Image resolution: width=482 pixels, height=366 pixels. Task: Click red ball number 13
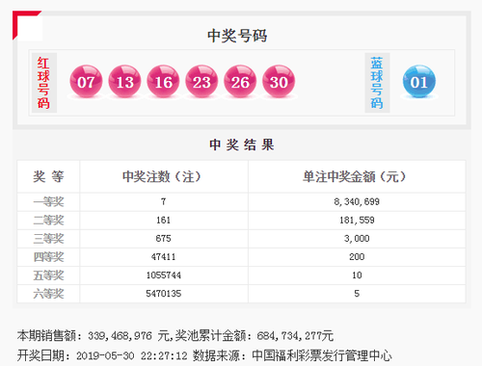click(x=124, y=82)
